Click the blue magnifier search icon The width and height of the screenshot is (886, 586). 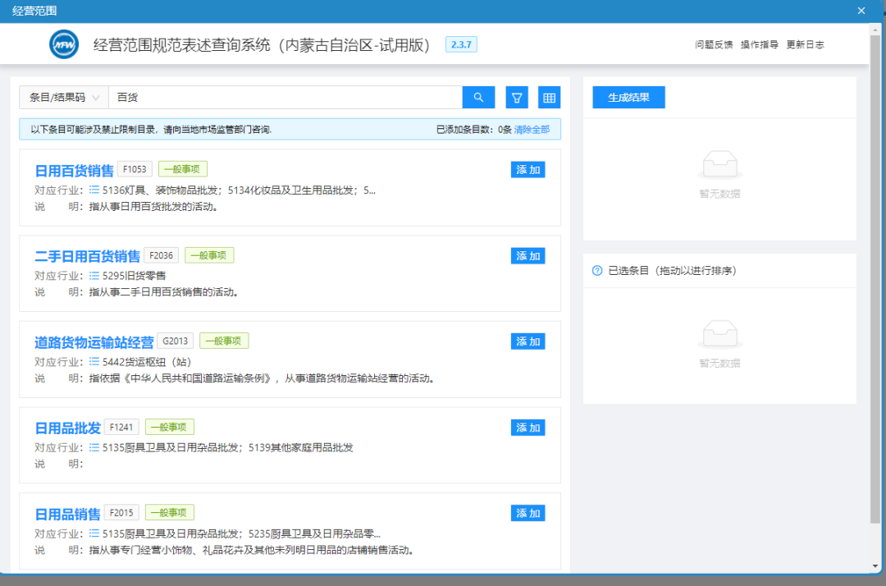pos(478,97)
